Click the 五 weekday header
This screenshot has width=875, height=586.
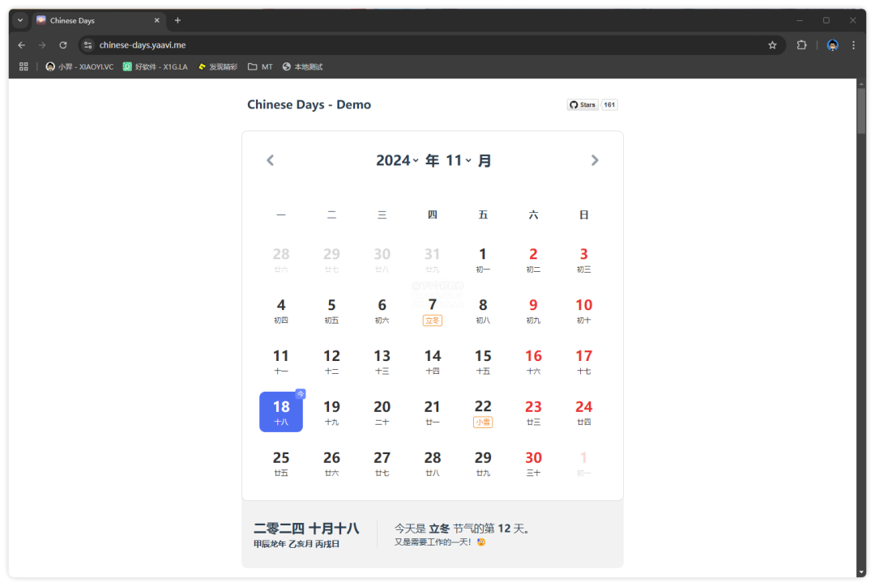tap(483, 214)
